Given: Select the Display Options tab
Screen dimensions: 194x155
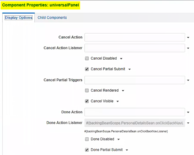Looking at the screenshot, I should coord(18,18).
